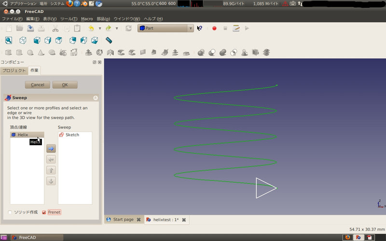The image size is (386, 241).
Task: Open the 編集(E) menu
Action: point(33,19)
